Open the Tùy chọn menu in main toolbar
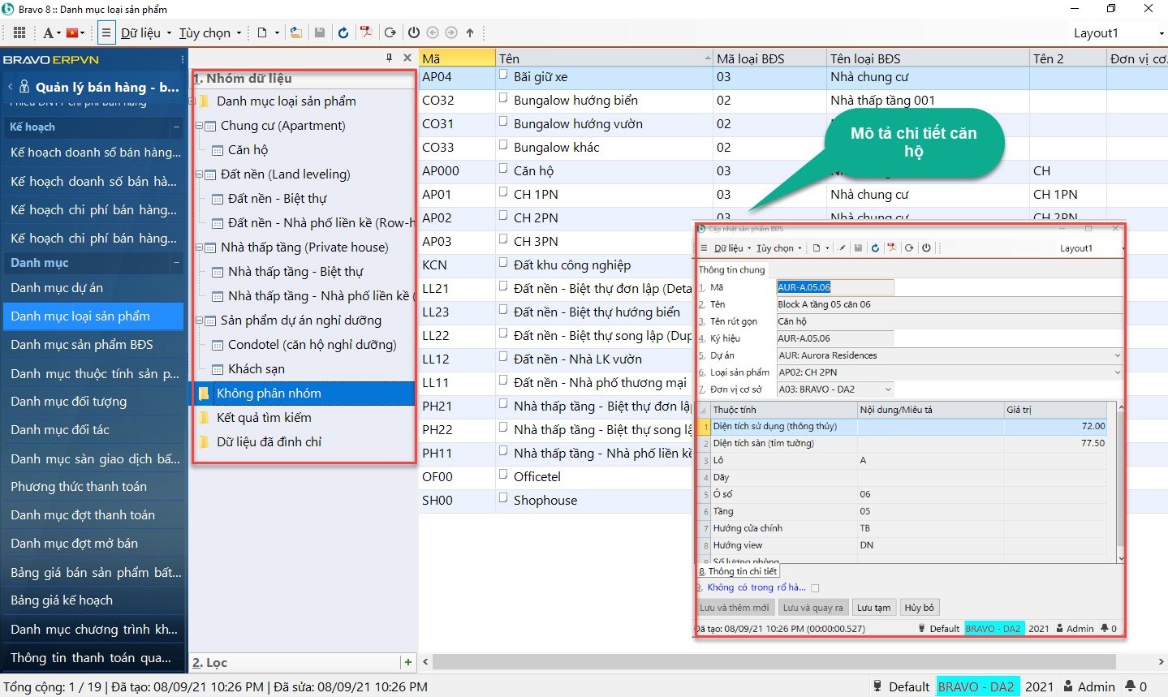 click(210, 32)
